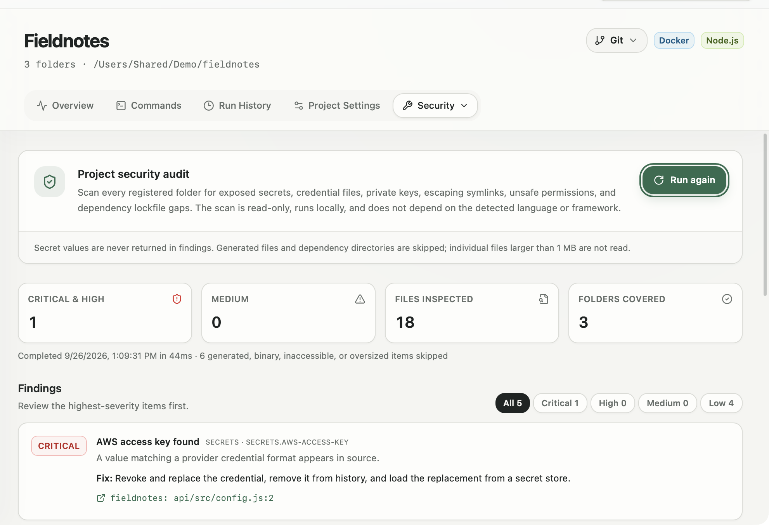Viewport: 769px width, 525px height.
Task: Click the Completed 9/26/2026 status line
Action: pyautogui.click(x=233, y=356)
